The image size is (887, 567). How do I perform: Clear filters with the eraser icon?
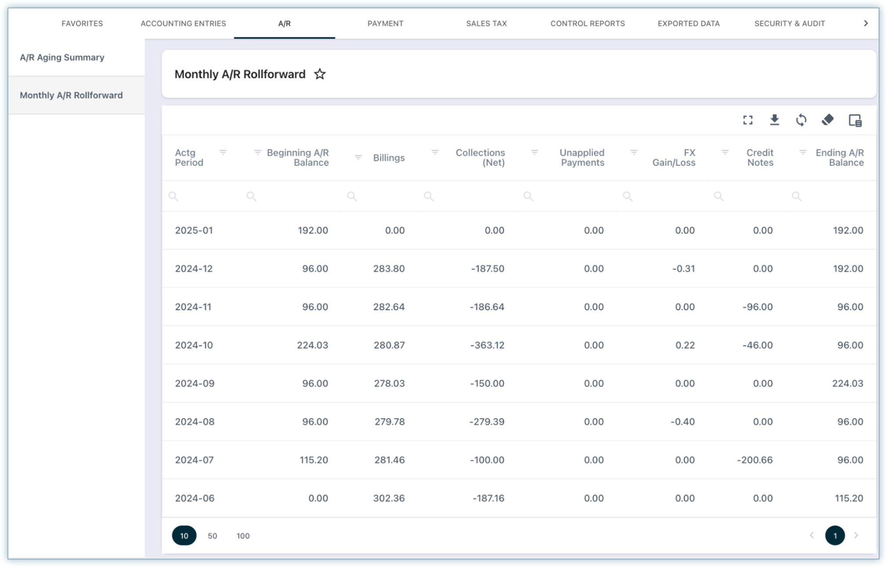[x=828, y=120]
